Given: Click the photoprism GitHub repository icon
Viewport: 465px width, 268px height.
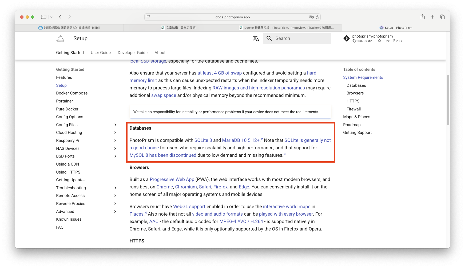Looking at the screenshot, I should coord(347,39).
